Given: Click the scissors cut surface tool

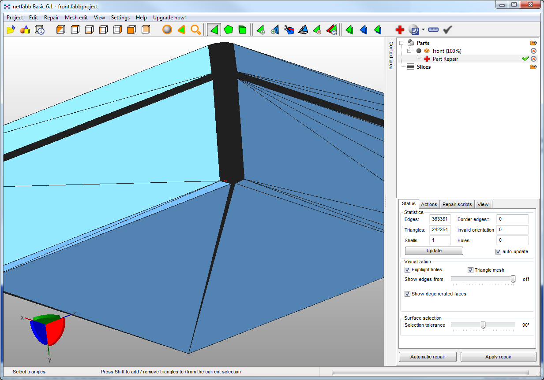Looking at the screenshot, I should coord(289,30).
